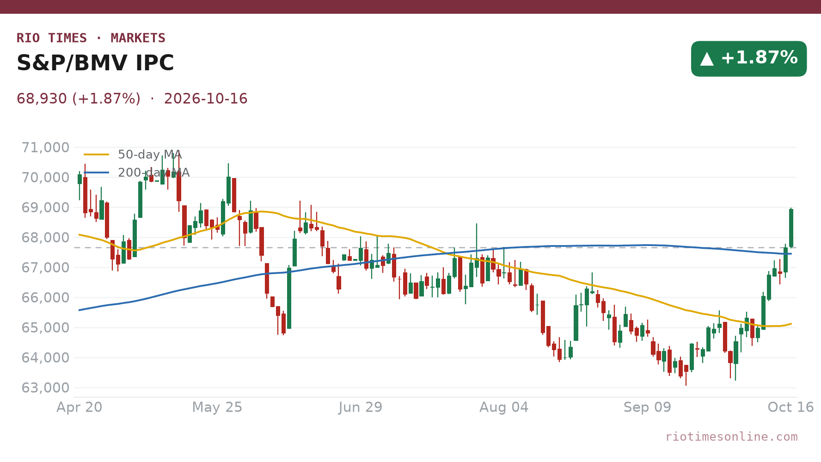
Task: Click the green +1.87% change badge
Action: (748, 59)
